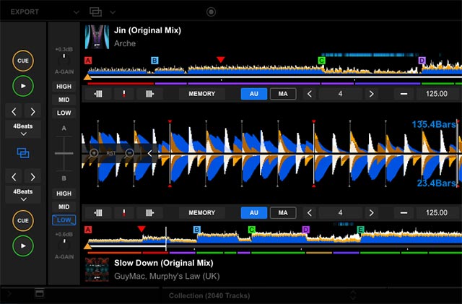Zoom in on the waveform with plus icon
This screenshot has height=304, width=462.
click(x=94, y=153)
